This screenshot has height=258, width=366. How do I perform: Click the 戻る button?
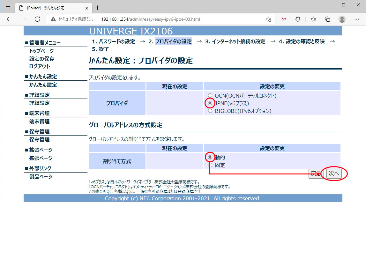[x=316, y=173]
